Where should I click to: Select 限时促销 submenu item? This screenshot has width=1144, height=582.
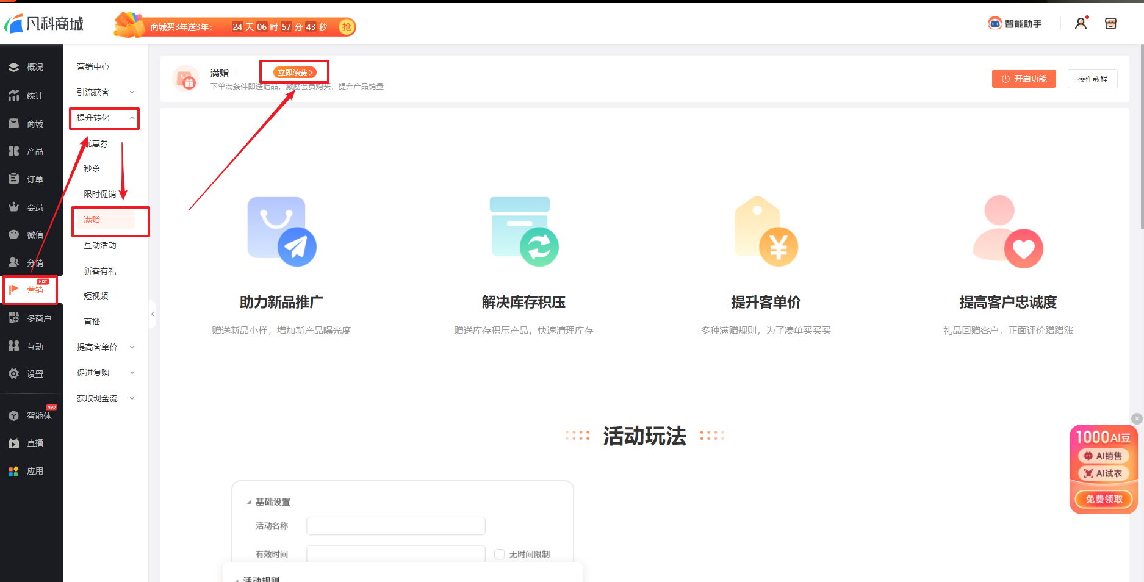pyautogui.click(x=99, y=194)
